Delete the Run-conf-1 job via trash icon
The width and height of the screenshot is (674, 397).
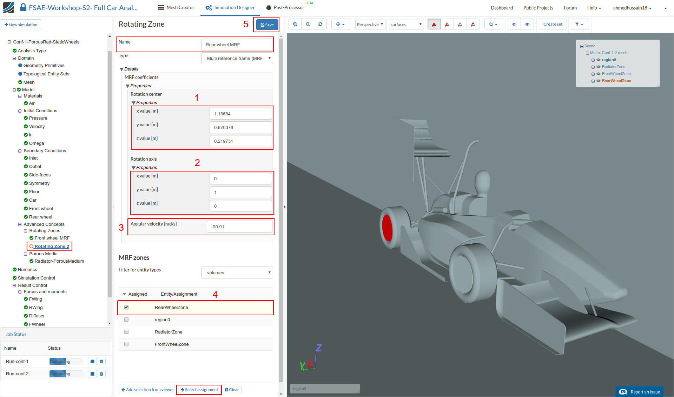pyautogui.click(x=101, y=361)
